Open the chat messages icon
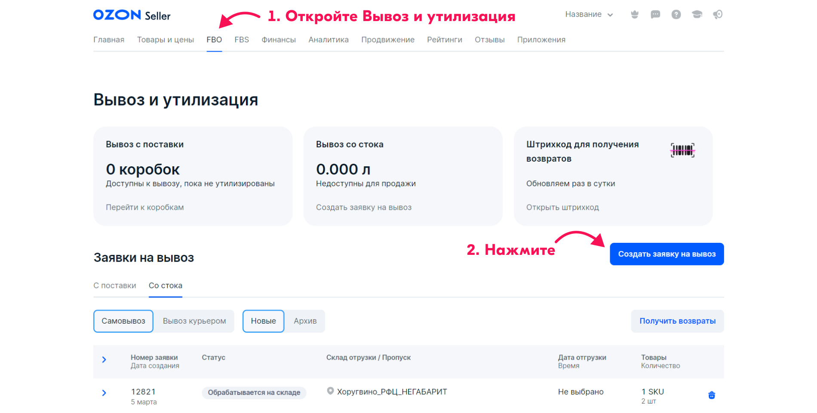Image resolution: width=817 pixels, height=413 pixels. point(655,15)
